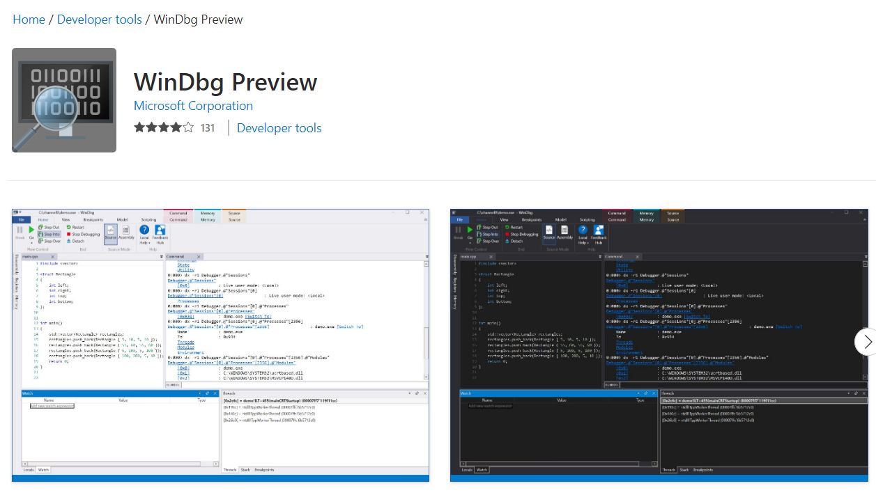The width and height of the screenshot is (876, 495).
Task: Open the light theme WinDbg screenshot
Action: (220, 345)
